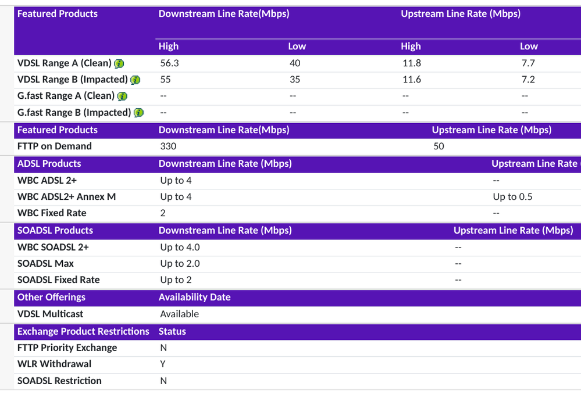Click the 330 downstream rate value
The image size is (581, 394).
tap(168, 146)
